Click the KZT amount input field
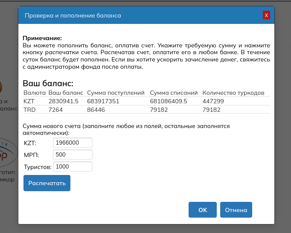This screenshot has width=291, height=233. [73, 143]
